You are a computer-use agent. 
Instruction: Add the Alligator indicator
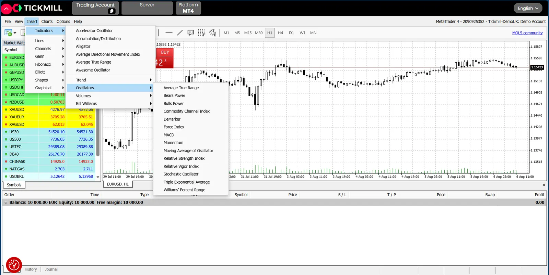(110, 47)
